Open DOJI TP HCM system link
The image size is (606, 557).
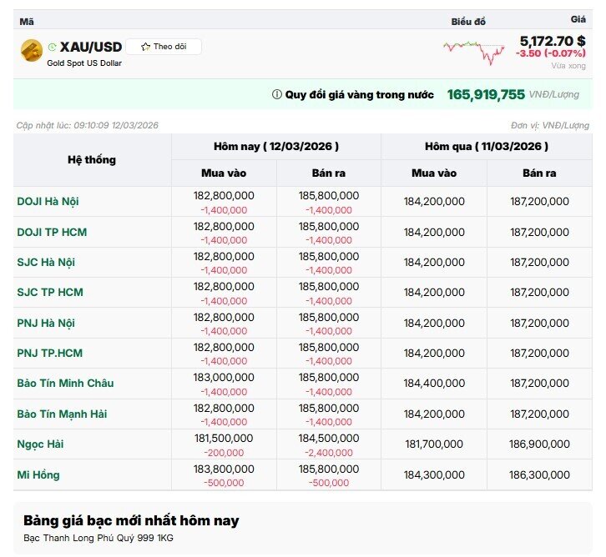[x=52, y=232]
